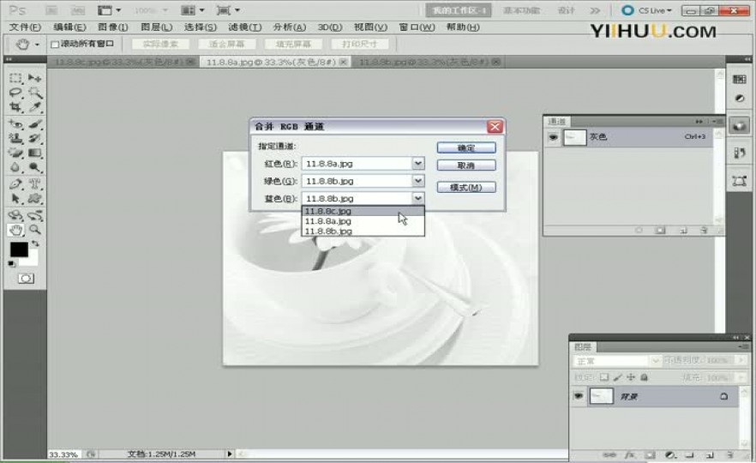The image size is (756, 463).
Task: Select the Magic Wand tool
Action: click(x=34, y=93)
